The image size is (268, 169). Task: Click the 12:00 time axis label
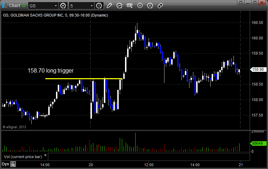(x=149, y=165)
